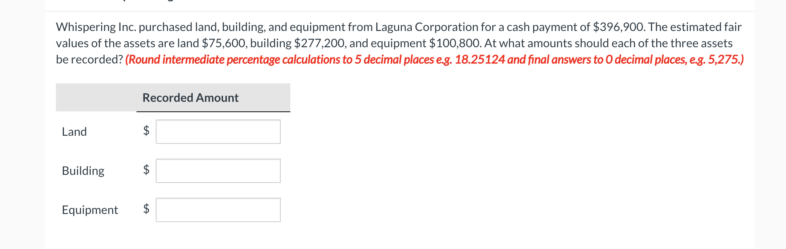Click the Equipment row label

(90, 210)
